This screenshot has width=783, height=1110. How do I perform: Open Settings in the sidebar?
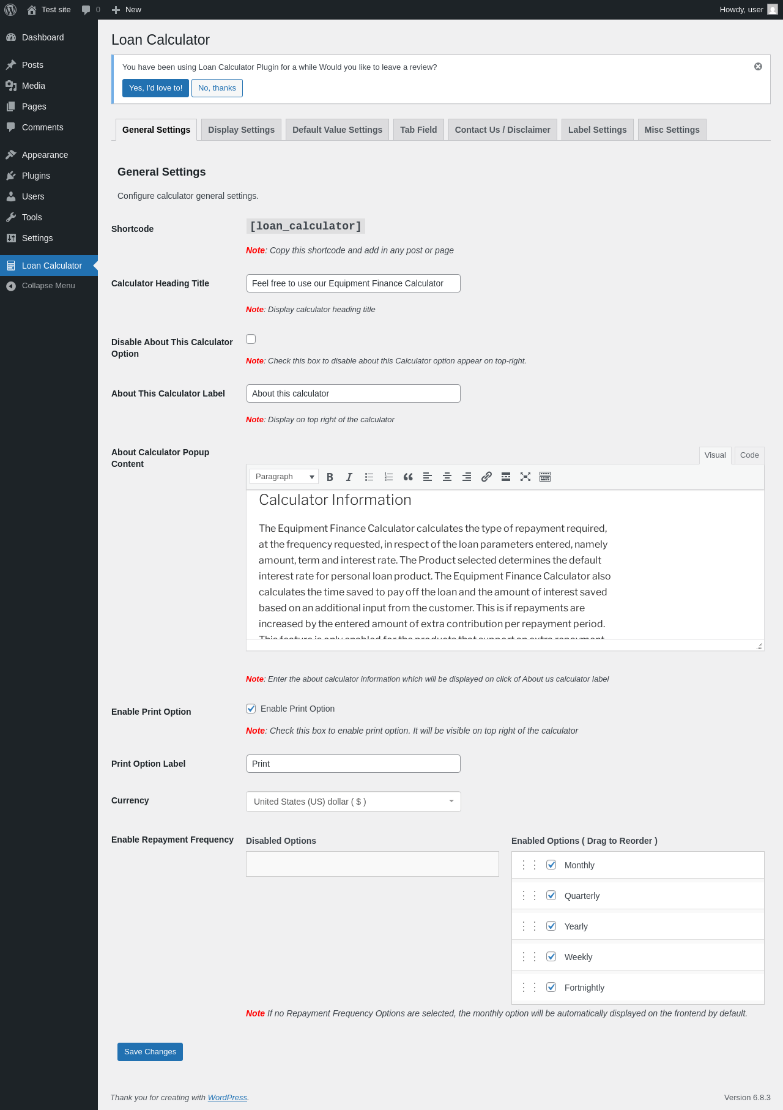[49, 238]
